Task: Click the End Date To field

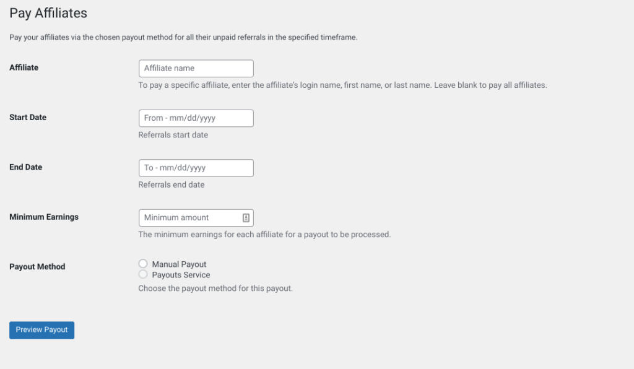Action: (196, 168)
